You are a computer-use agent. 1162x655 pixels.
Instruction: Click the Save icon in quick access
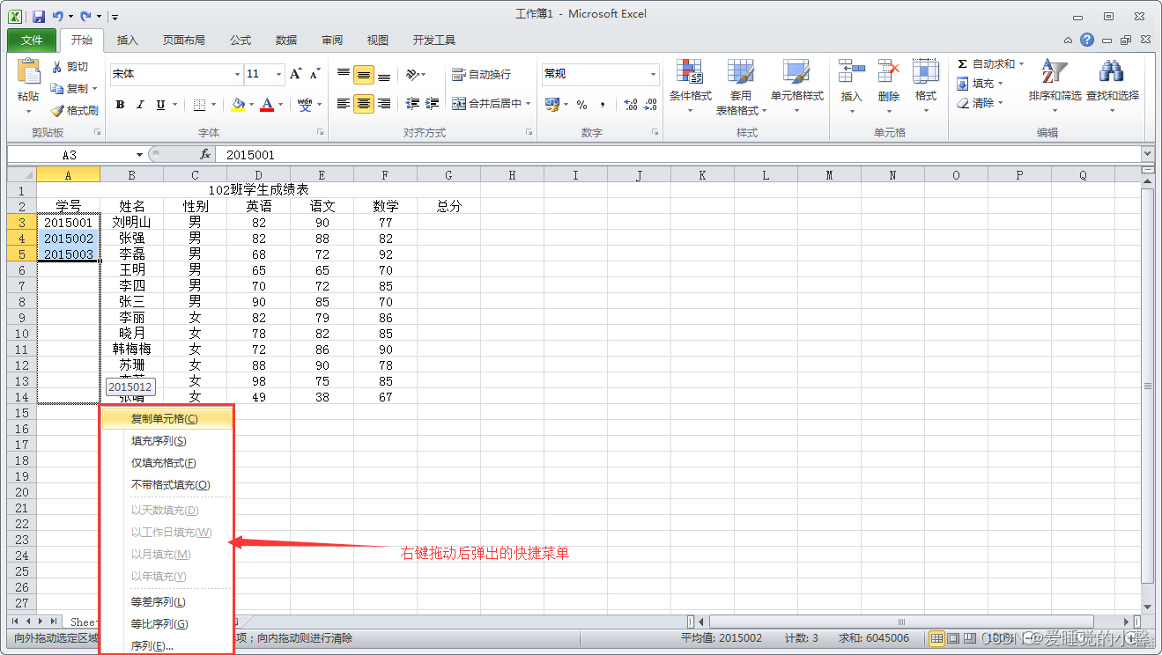click(x=38, y=16)
